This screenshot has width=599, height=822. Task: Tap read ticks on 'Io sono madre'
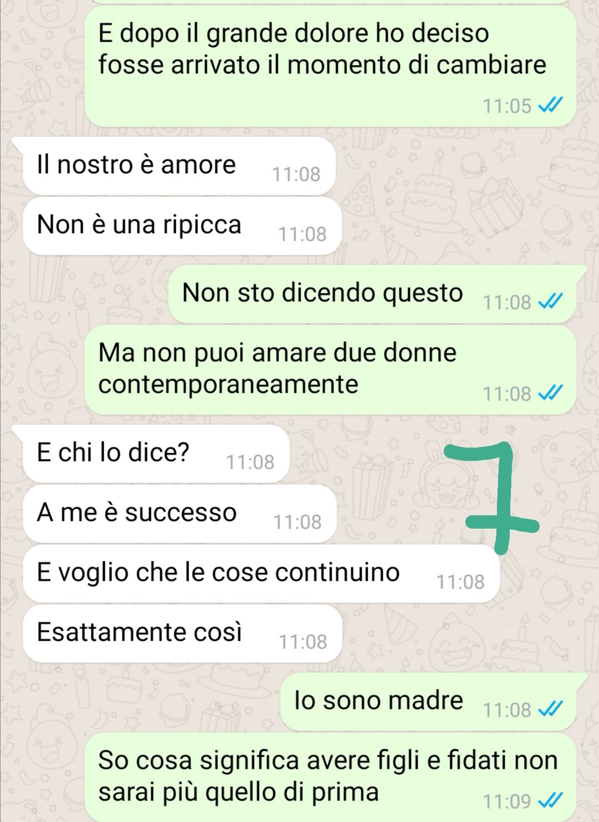(x=551, y=709)
